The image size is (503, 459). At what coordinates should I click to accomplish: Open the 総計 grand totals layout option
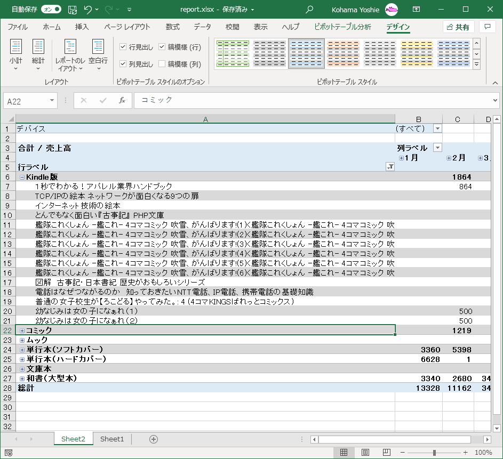tap(38, 54)
